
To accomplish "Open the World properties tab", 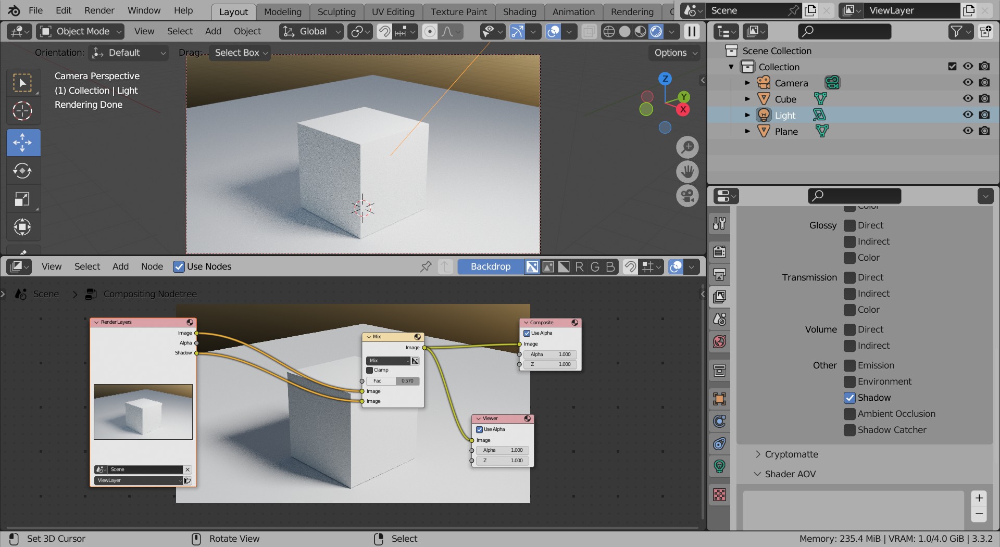I will (x=720, y=342).
